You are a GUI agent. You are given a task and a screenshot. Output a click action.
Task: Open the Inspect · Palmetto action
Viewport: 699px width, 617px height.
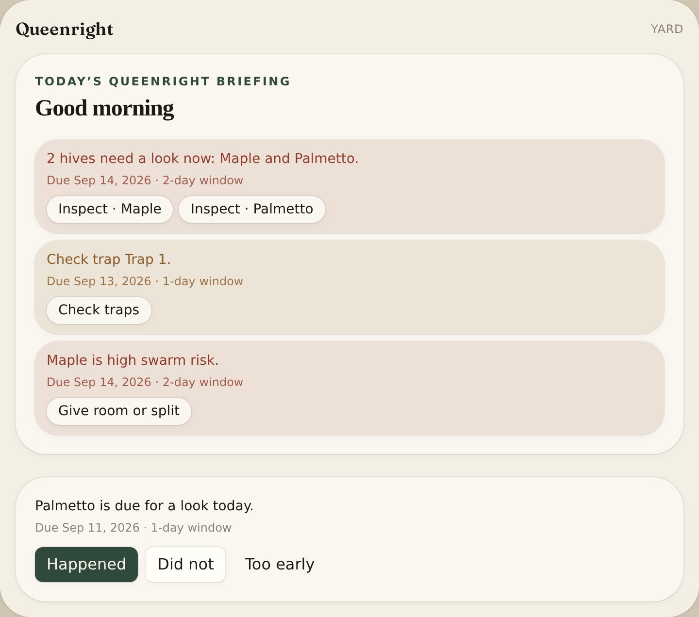coord(252,209)
